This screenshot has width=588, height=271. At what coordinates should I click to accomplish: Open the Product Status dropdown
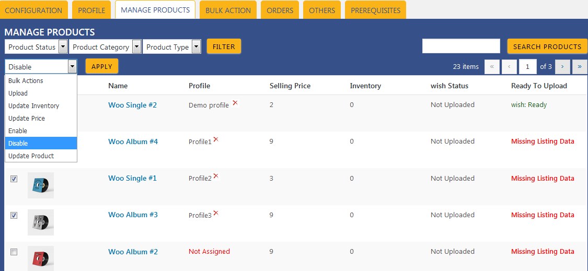[x=36, y=47]
